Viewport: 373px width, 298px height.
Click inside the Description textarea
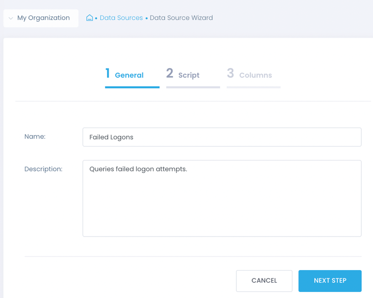(x=222, y=198)
